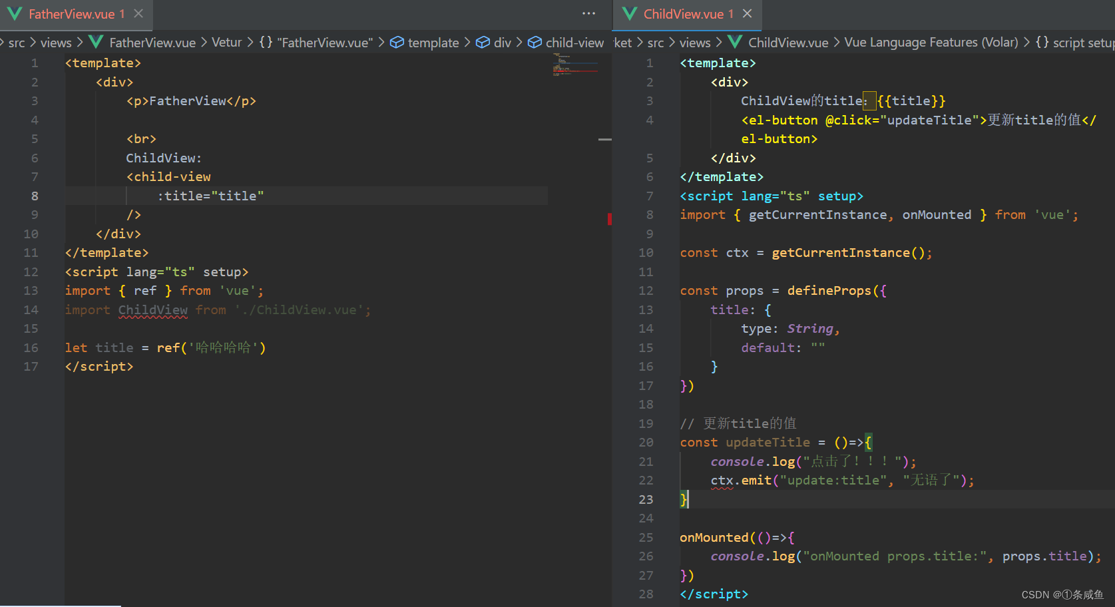The height and width of the screenshot is (607, 1115).
Task: Click the 'div' breadcrumb item
Action: 503,43
